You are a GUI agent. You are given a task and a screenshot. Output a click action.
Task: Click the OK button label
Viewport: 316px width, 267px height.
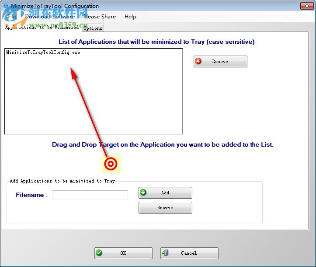[123, 253]
